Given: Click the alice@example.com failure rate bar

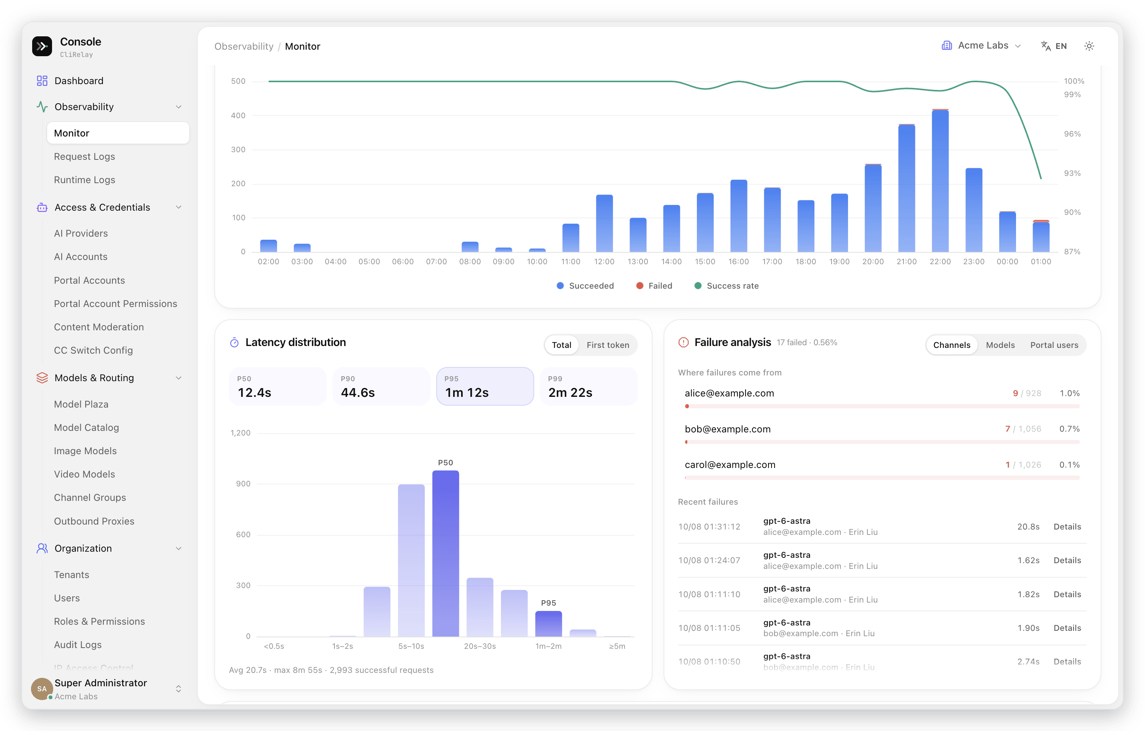Looking at the screenshot, I should pyautogui.click(x=882, y=406).
